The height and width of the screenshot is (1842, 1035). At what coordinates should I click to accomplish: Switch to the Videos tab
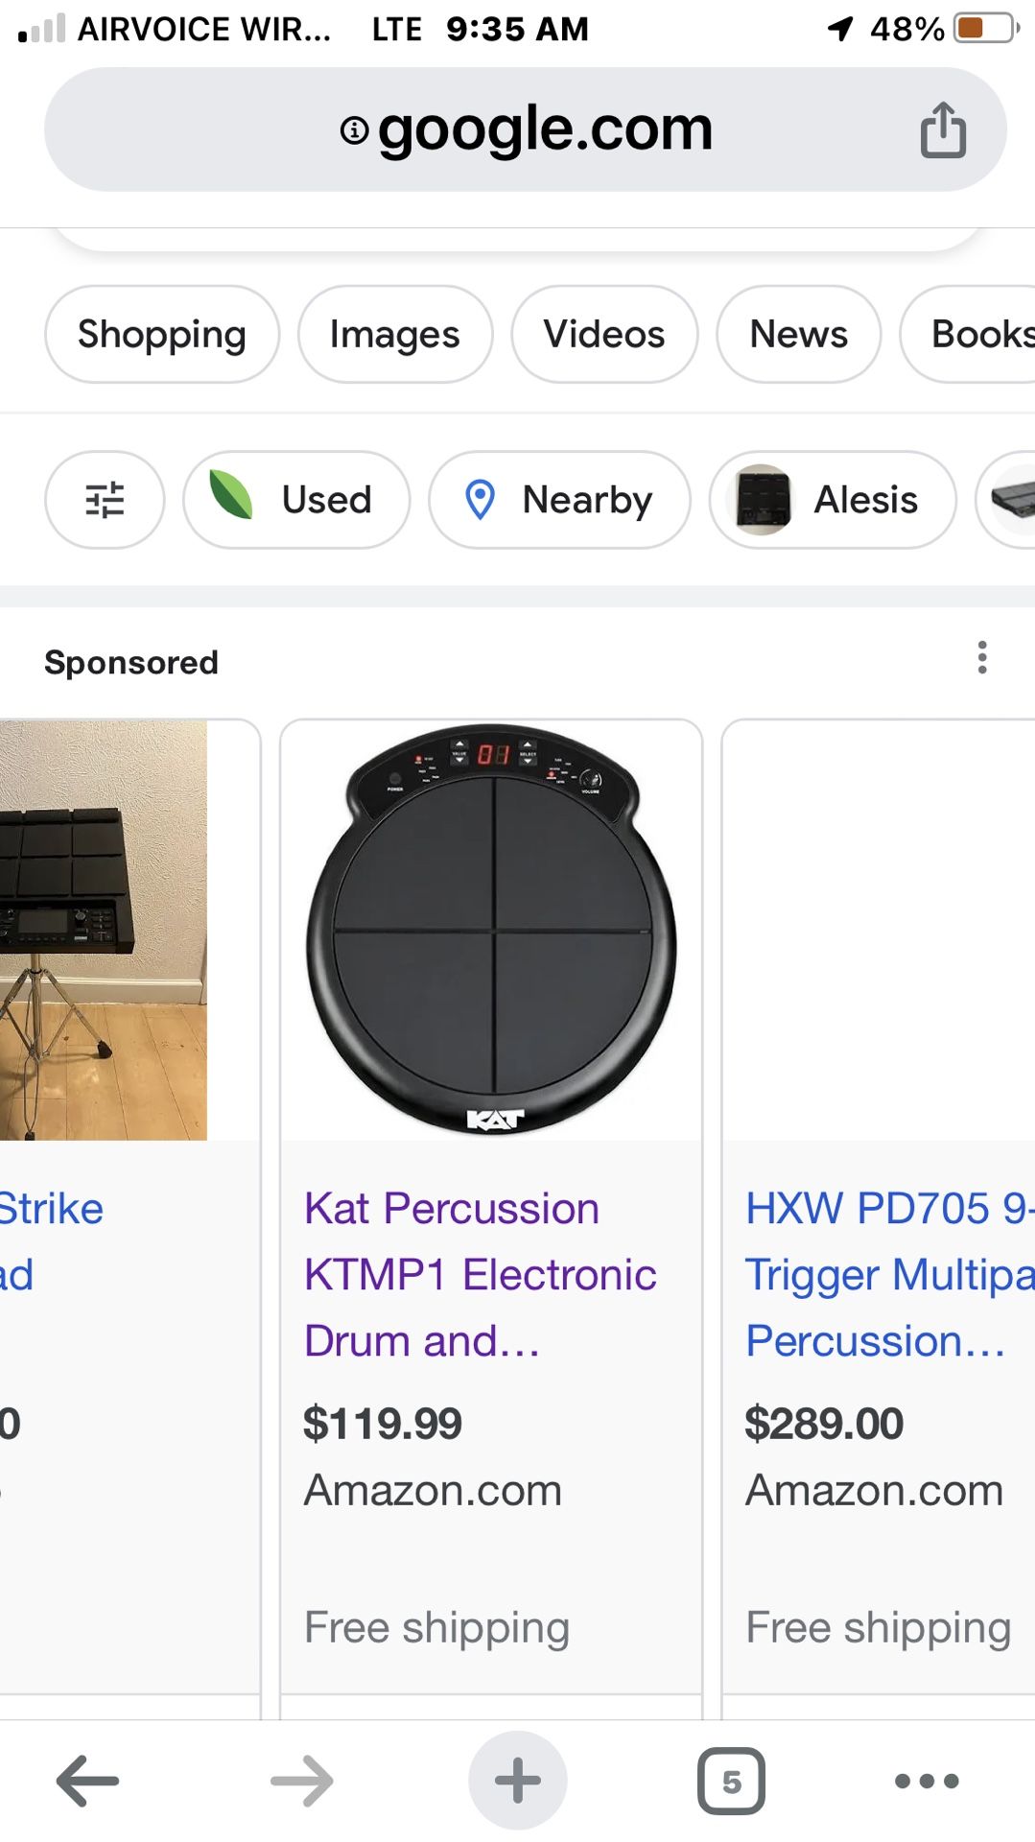tap(604, 334)
